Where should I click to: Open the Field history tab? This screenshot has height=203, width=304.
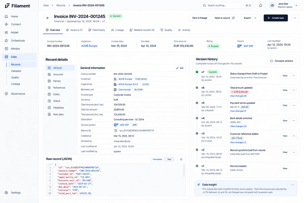(x=97, y=30)
